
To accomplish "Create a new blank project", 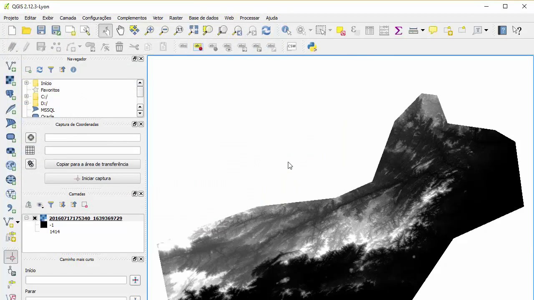I will [x=12, y=30].
